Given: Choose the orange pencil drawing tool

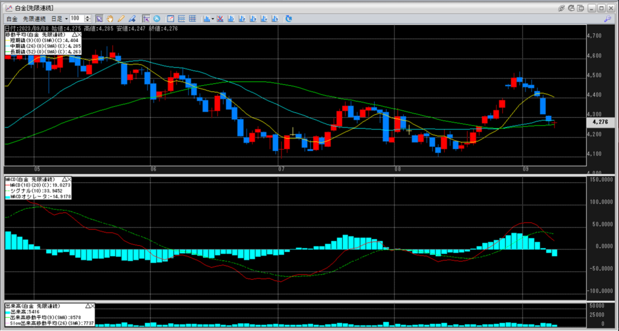Looking at the screenshot, I should [121, 19].
